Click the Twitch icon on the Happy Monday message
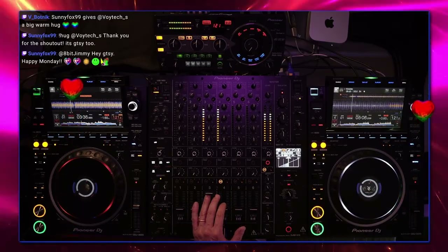This screenshot has height=252, width=448. point(24,54)
